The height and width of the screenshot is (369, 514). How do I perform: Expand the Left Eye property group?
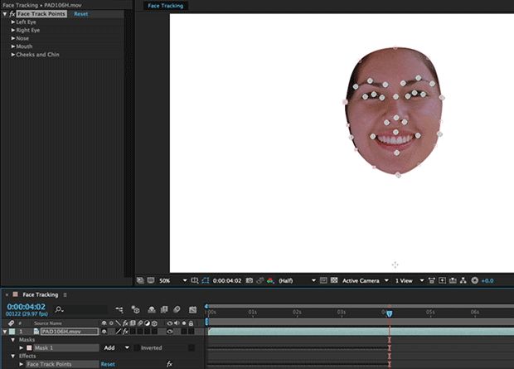pos(13,22)
